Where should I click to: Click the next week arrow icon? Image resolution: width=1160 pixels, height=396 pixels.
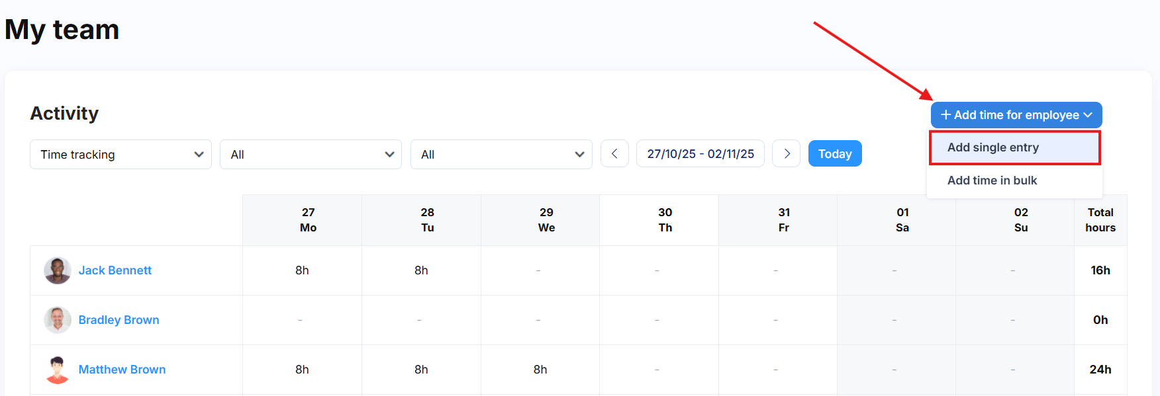coord(787,154)
